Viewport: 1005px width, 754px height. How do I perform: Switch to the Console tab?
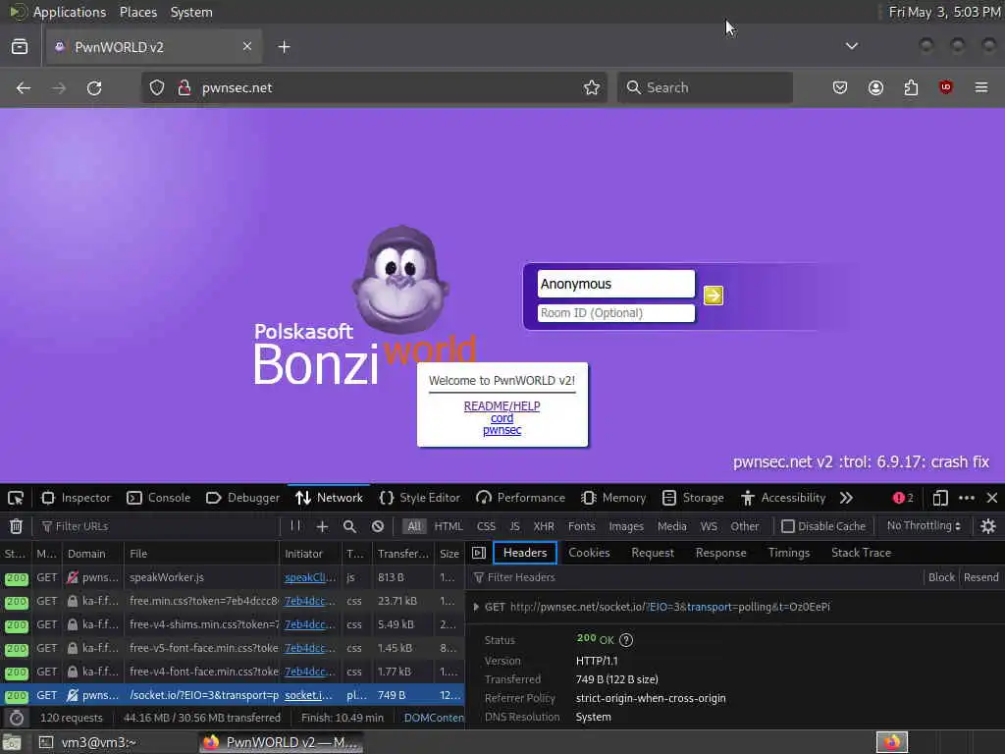point(158,498)
